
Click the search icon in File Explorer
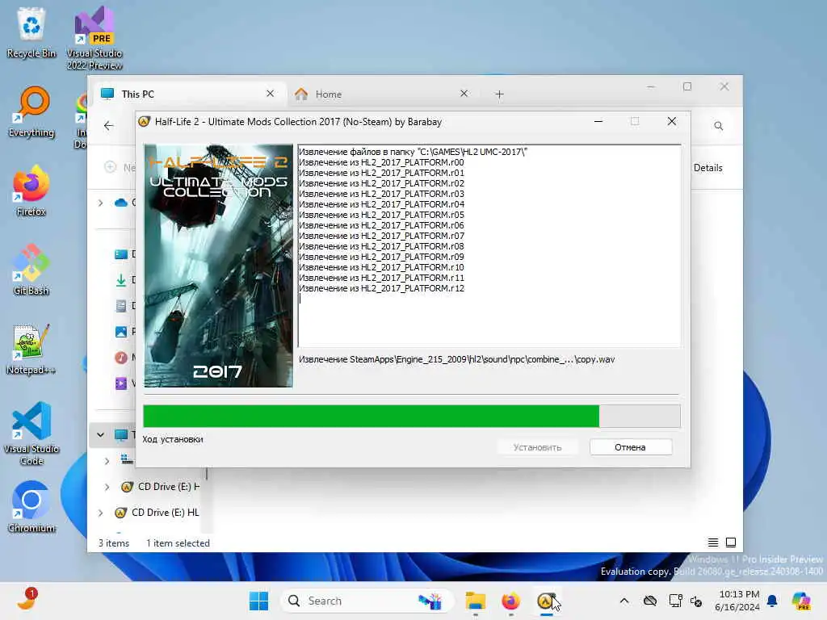point(718,126)
